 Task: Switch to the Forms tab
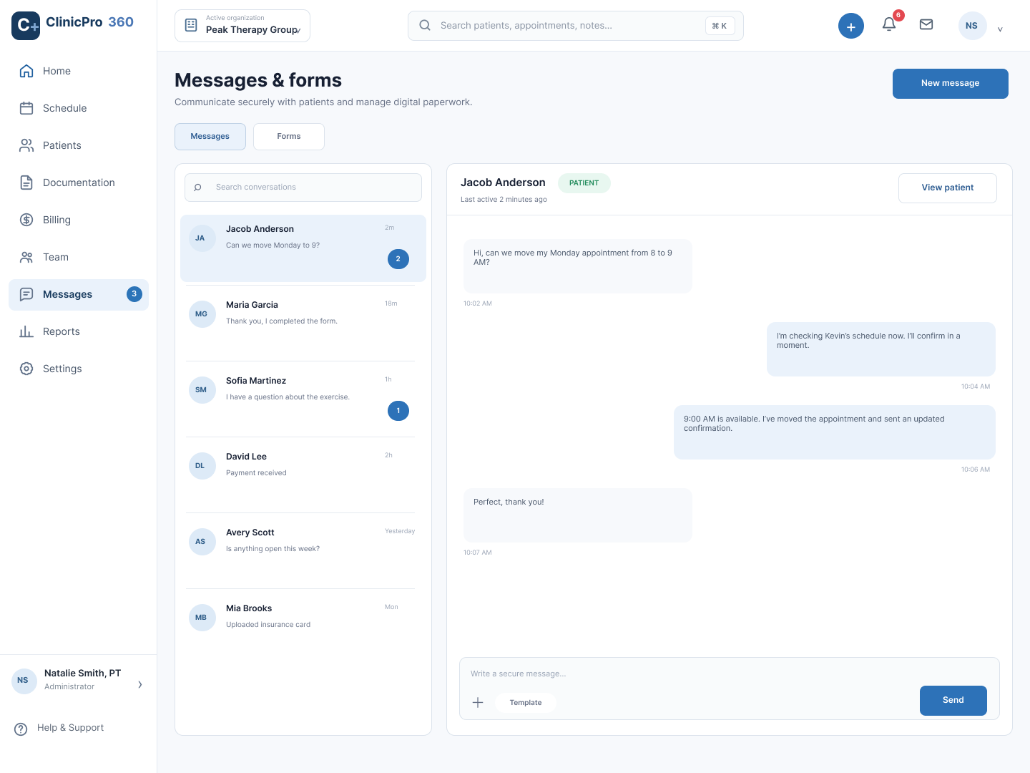click(x=289, y=137)
